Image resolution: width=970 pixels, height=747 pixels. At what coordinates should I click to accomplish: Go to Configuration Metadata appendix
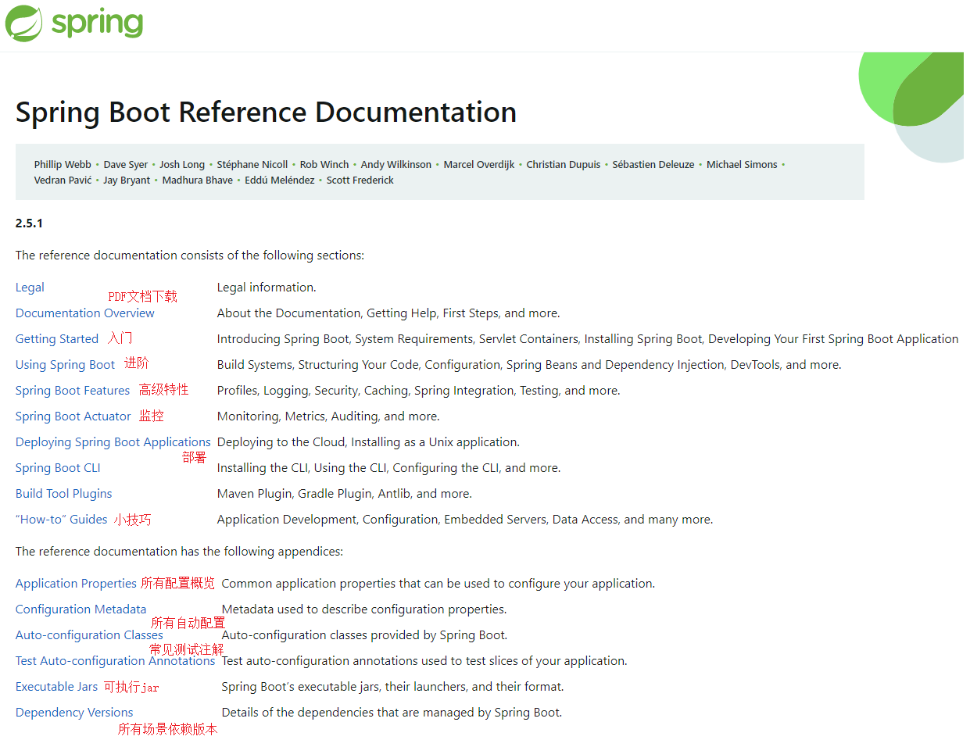[x=81, y=609]
